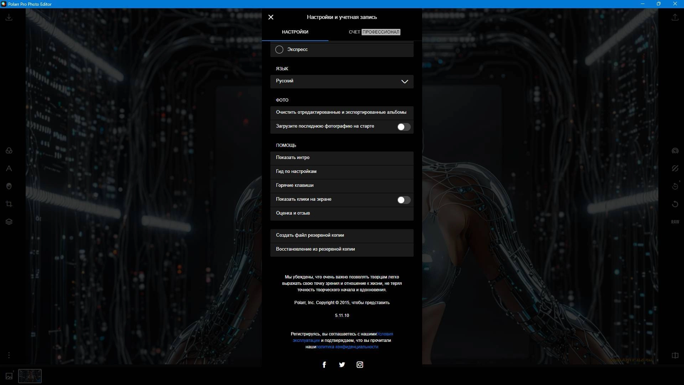Screen dimensions: 684x385
Task: Select the photo thumbnail in filmstrip
Action: click(30, 376)
